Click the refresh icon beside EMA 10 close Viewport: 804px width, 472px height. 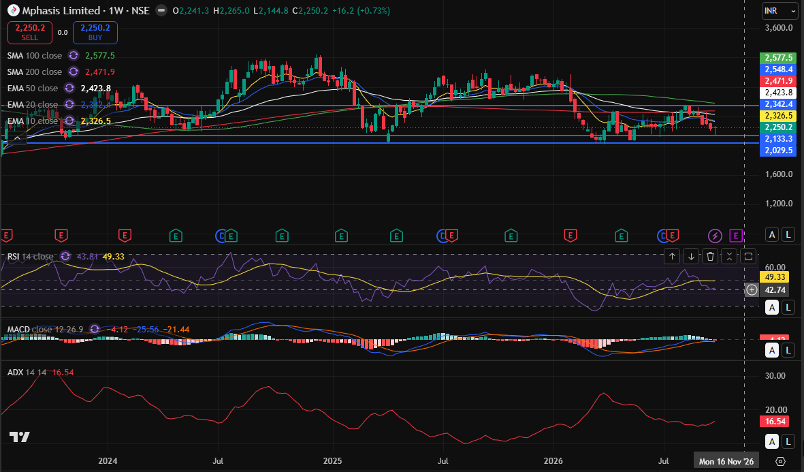pyautogui.click(x=69, y=121)
